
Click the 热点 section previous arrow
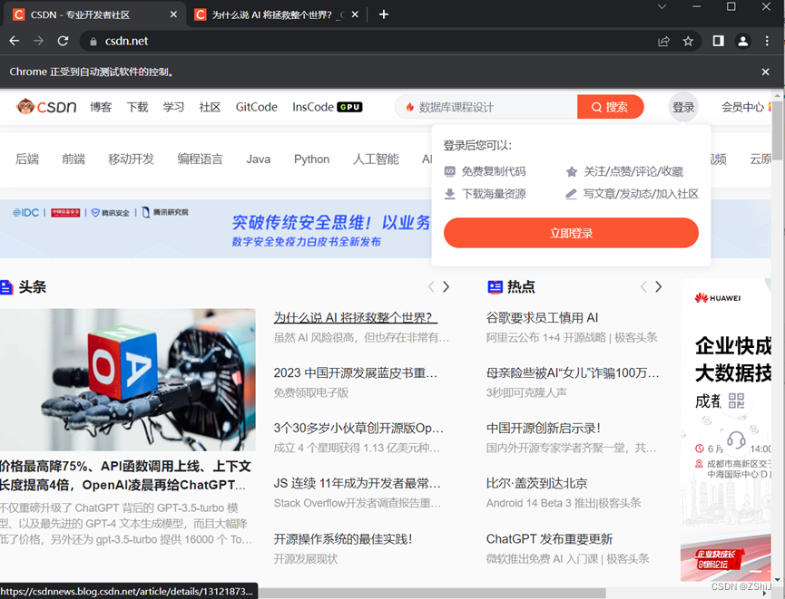[643, 286]
